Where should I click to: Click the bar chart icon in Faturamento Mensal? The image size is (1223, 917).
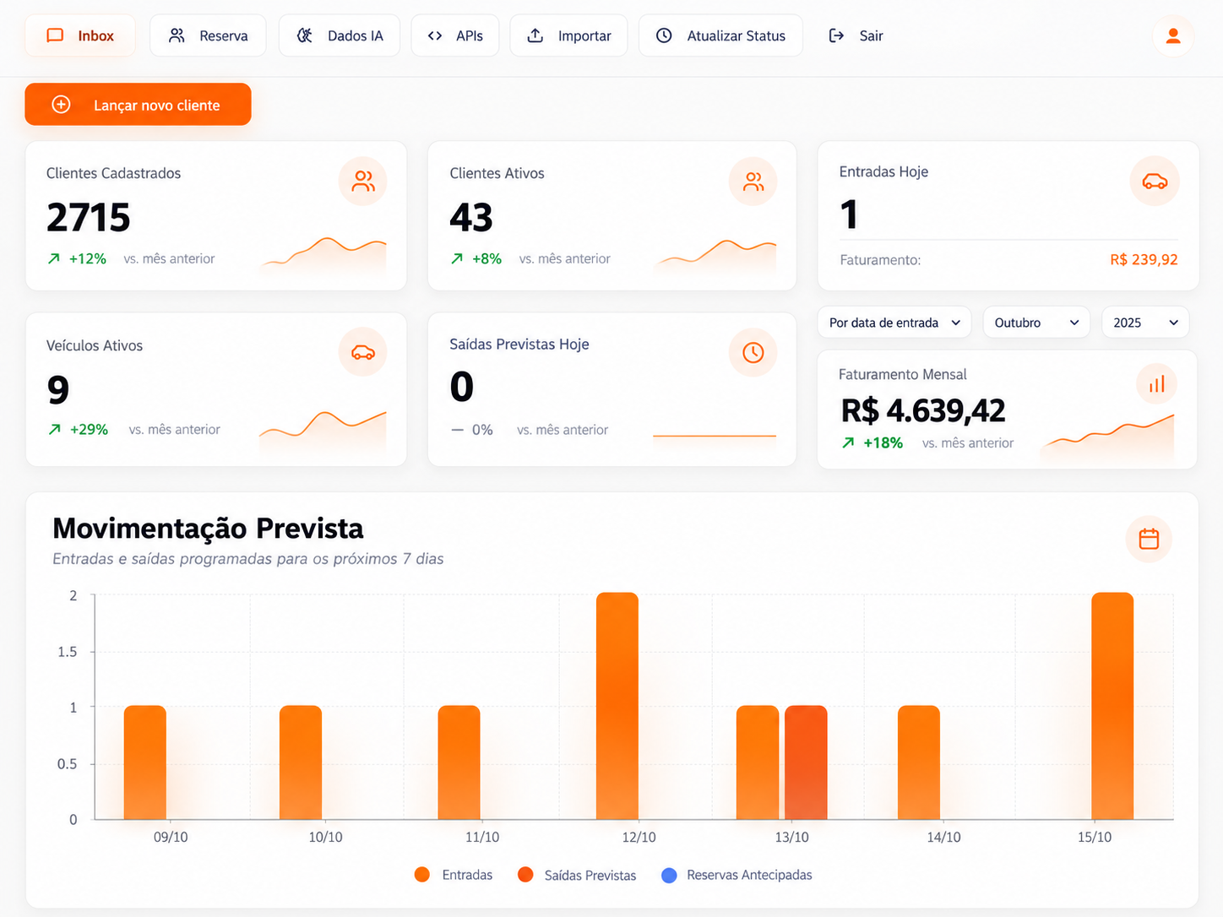point(1156,384)
